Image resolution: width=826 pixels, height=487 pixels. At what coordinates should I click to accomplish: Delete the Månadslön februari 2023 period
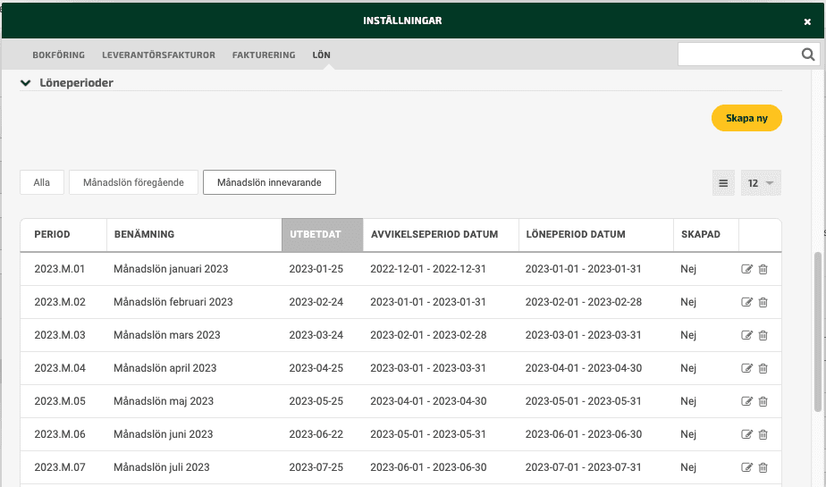pyautogui.click(x=763, y=302)
